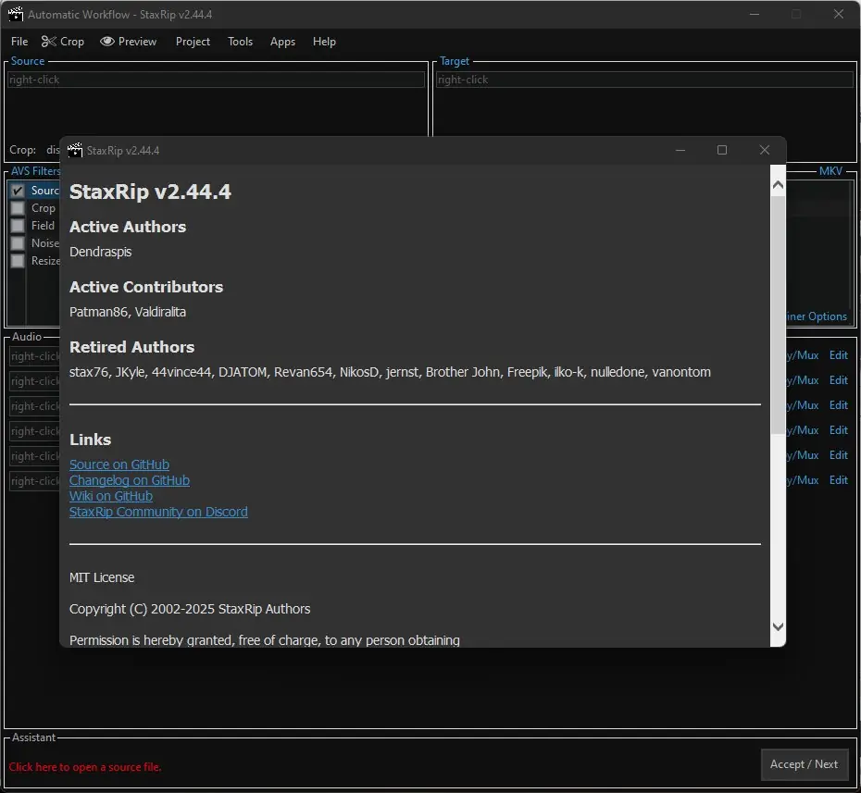This screenshot has width=861, height=793.
Task: Click scroll-down arrow in about dialog
Action: [x=778, y=626]
